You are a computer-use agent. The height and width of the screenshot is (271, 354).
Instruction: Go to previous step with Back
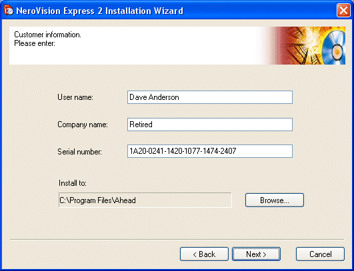coord(204,254)
